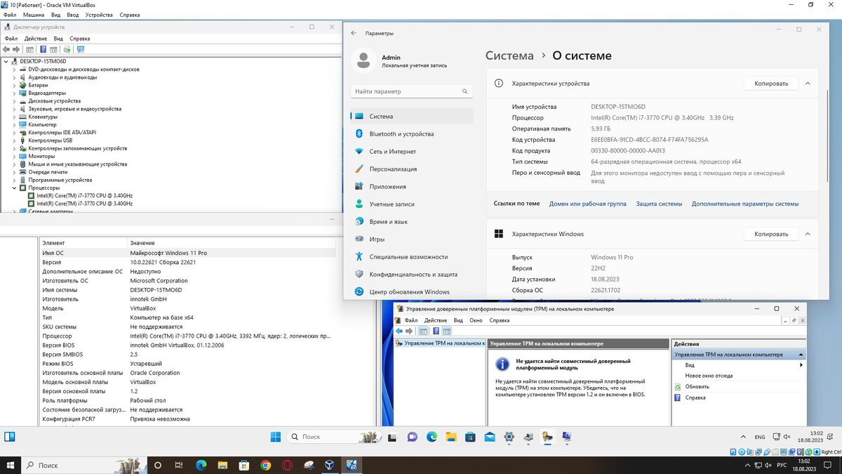The image size is (842, 474).
Task: Open Действие menu in Device Manager
Action: coord(36,39)
